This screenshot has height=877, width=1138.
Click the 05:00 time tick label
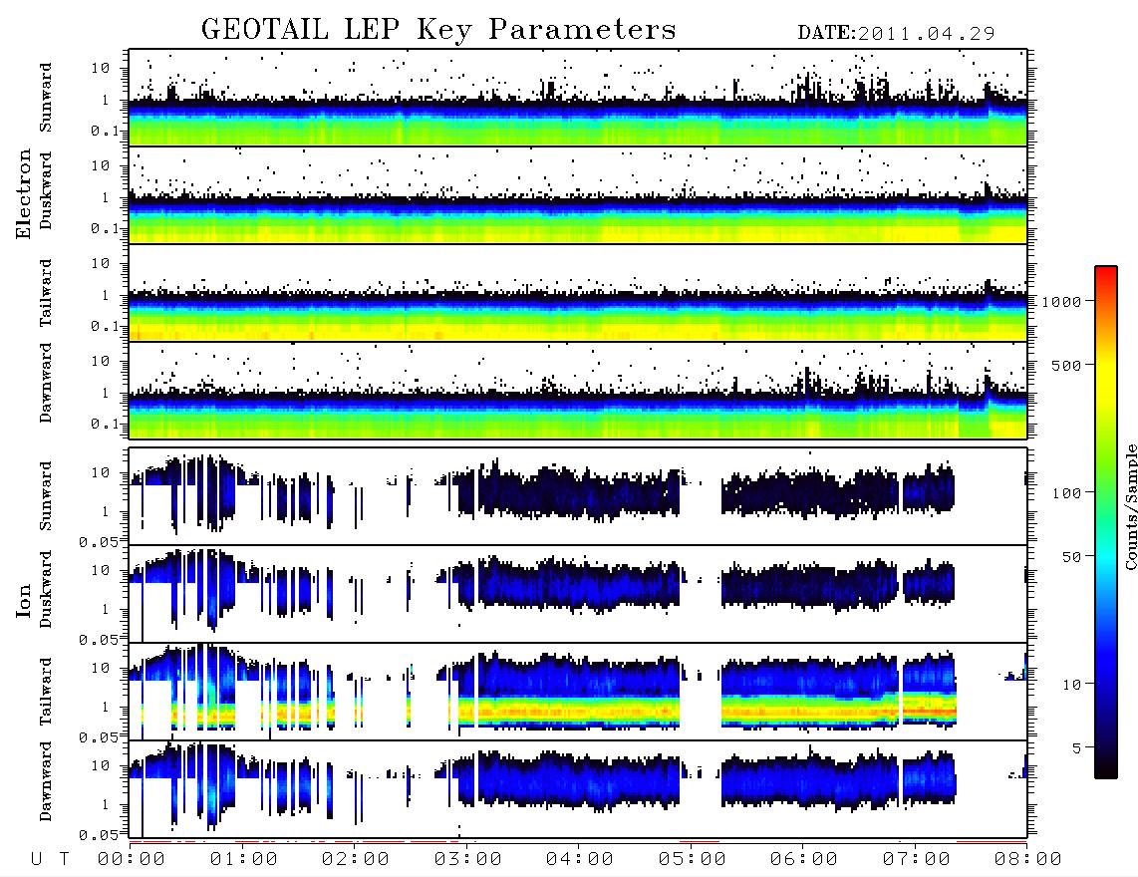[x=693, y=860]
